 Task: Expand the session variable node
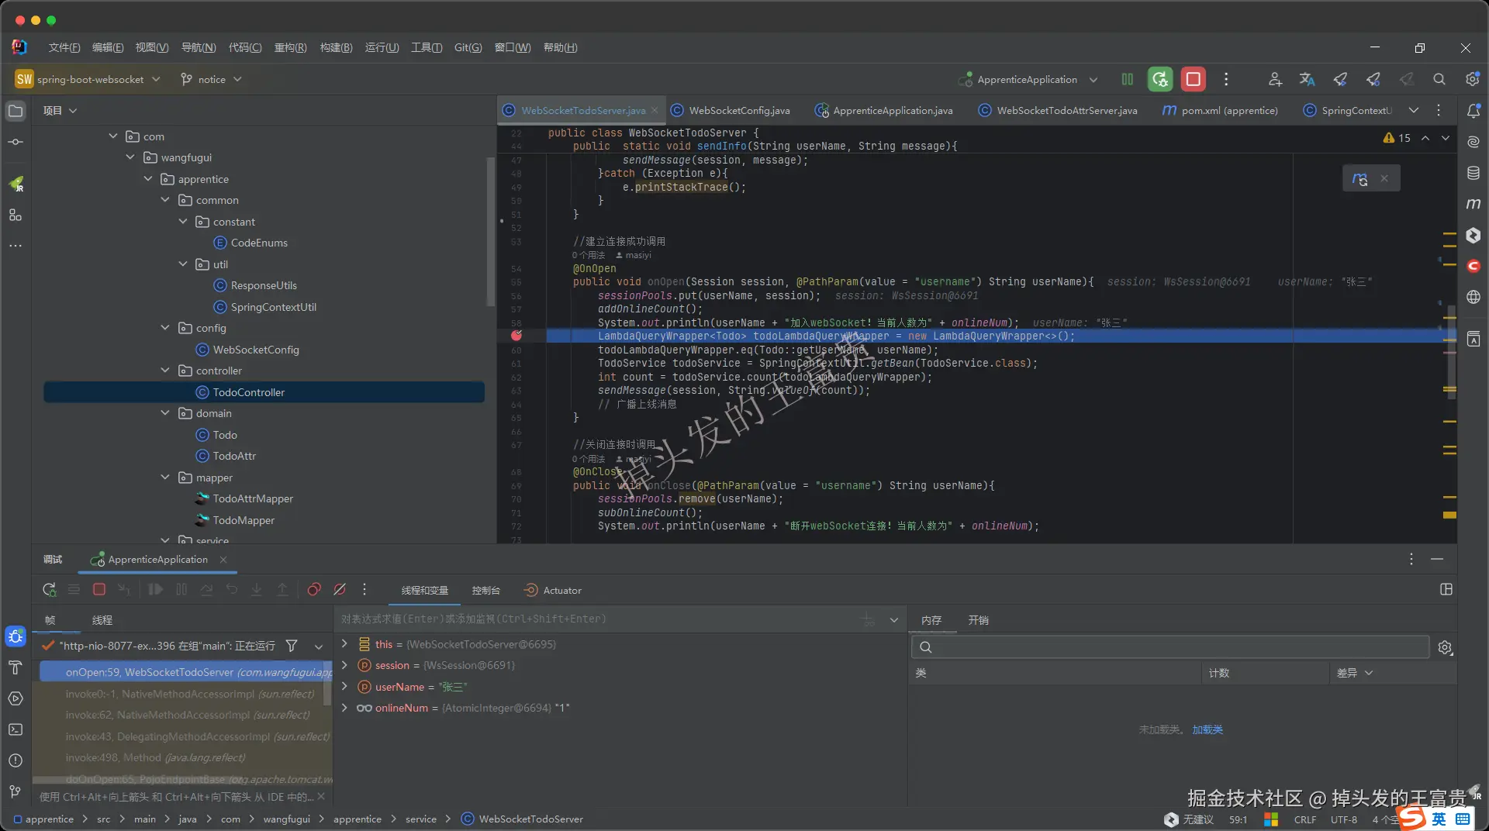pyautogui.click(x=344, y=665)
